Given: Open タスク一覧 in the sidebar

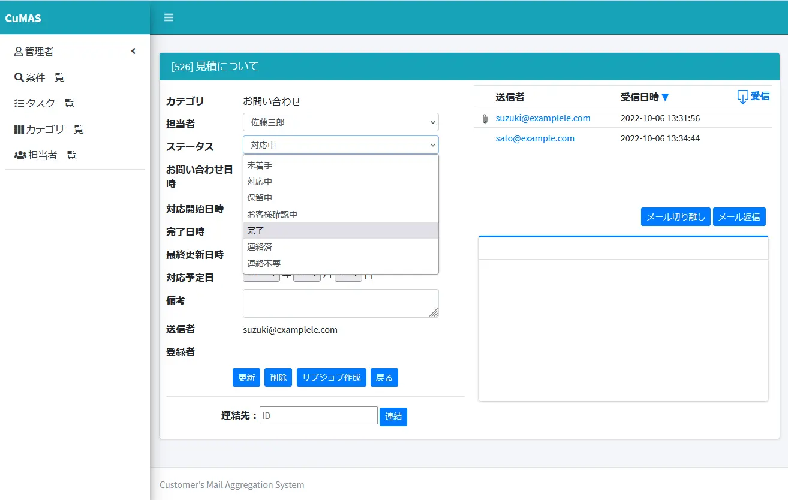Looking at the screenshot, I should coord(50,103).
